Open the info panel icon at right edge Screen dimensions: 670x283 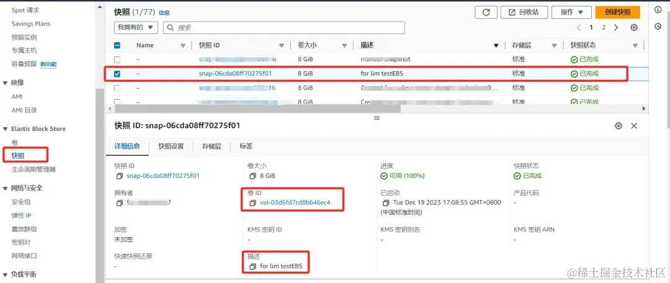658,11
